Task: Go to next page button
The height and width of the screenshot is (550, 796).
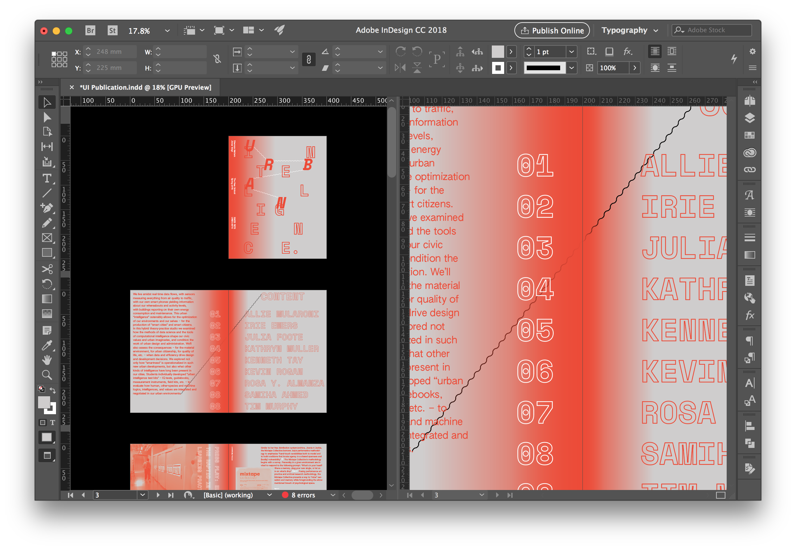Action: tap(158, 495)
